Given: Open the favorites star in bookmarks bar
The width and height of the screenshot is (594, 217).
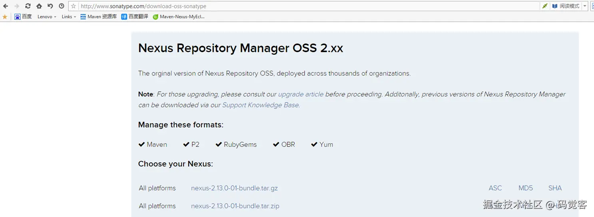Looking at the screenshot, I should (5, 17).
